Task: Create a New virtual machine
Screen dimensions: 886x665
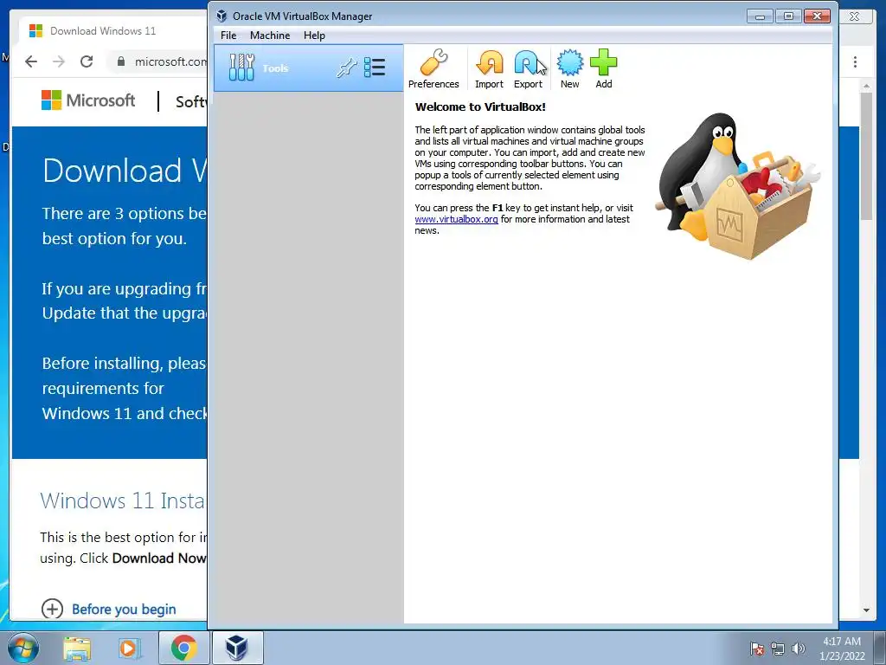Action: [x=569, y=69]
